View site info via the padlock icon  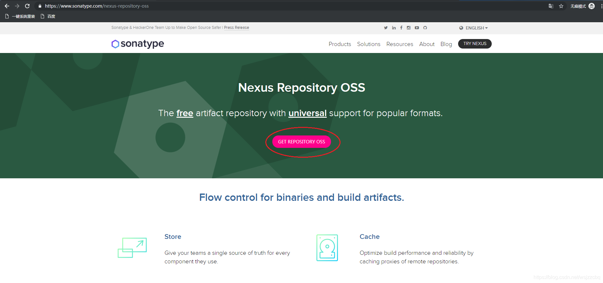[40, 6]
